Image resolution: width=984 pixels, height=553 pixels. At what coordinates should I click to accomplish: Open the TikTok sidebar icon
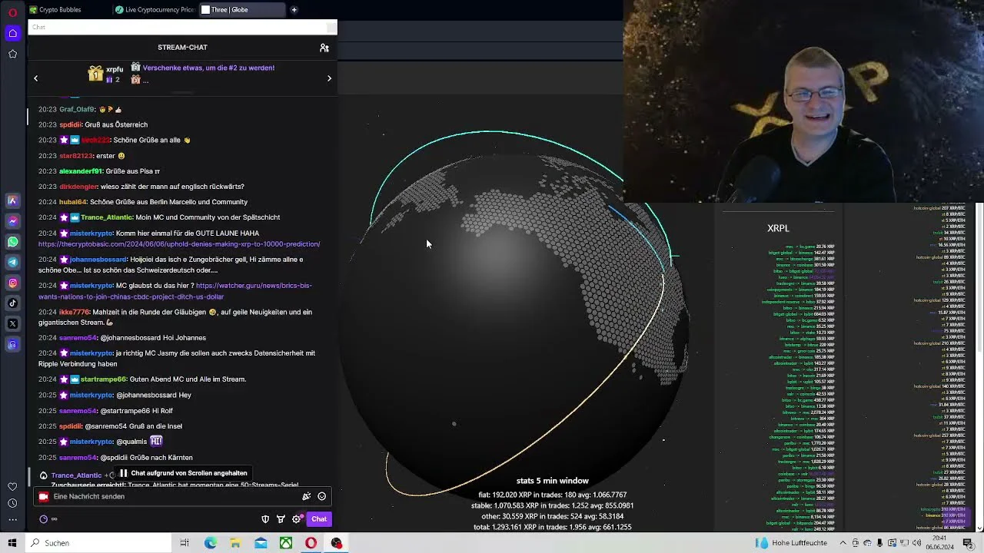(x=12, y=303)
